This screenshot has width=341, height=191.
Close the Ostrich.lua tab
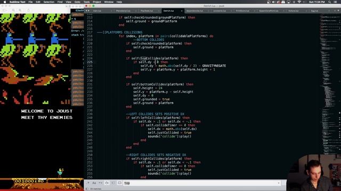tap(182, 11)
